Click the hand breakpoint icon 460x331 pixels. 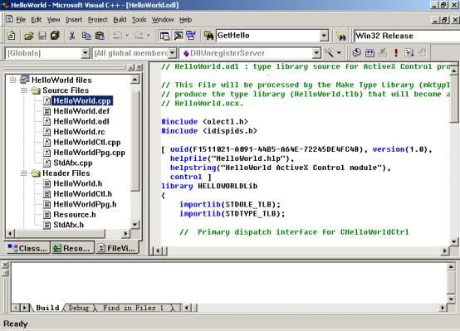click(x=422, y=53)
